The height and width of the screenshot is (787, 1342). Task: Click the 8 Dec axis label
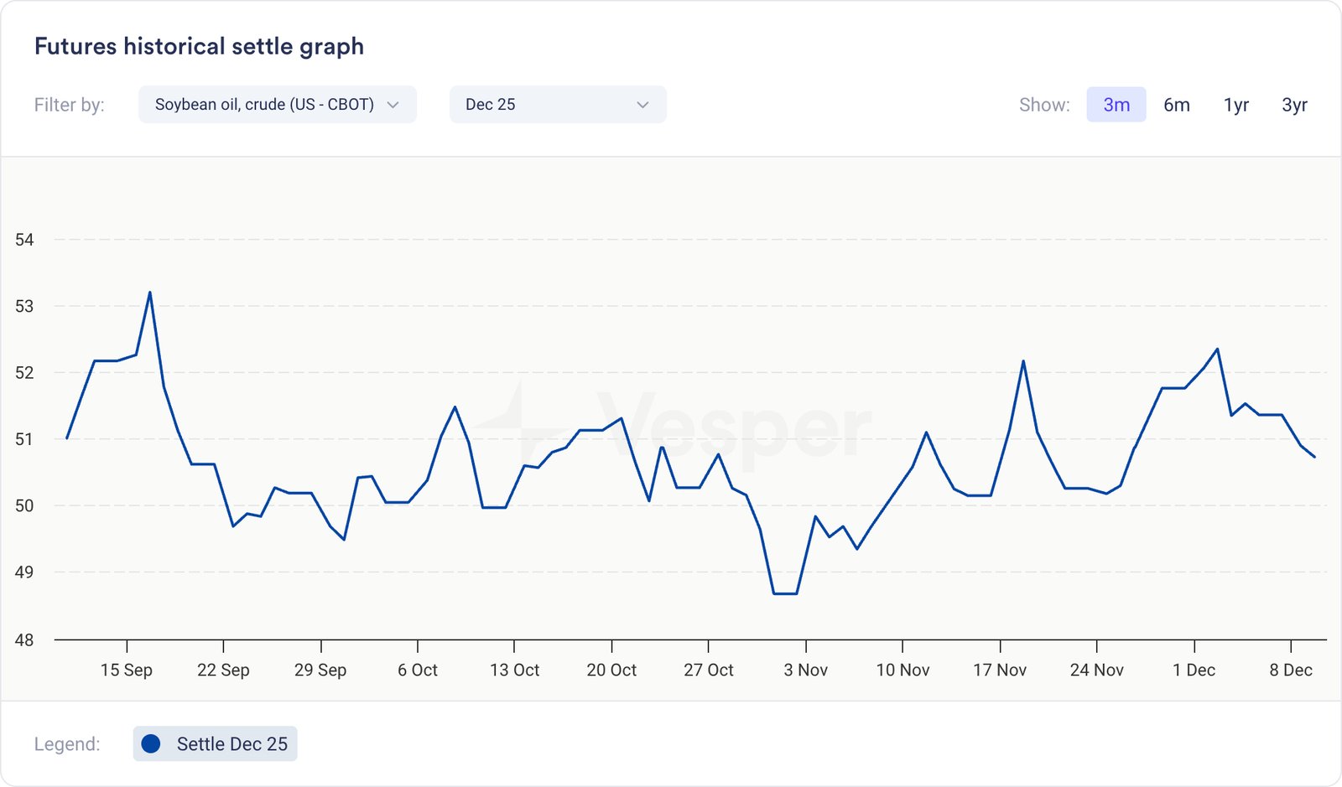[1290, 671]
